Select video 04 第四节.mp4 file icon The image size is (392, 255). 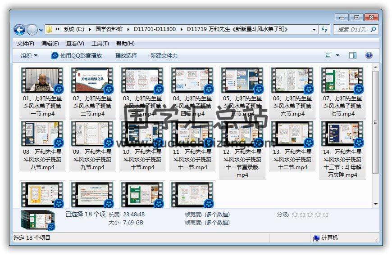pyautogui.click(x=192, y=80)
